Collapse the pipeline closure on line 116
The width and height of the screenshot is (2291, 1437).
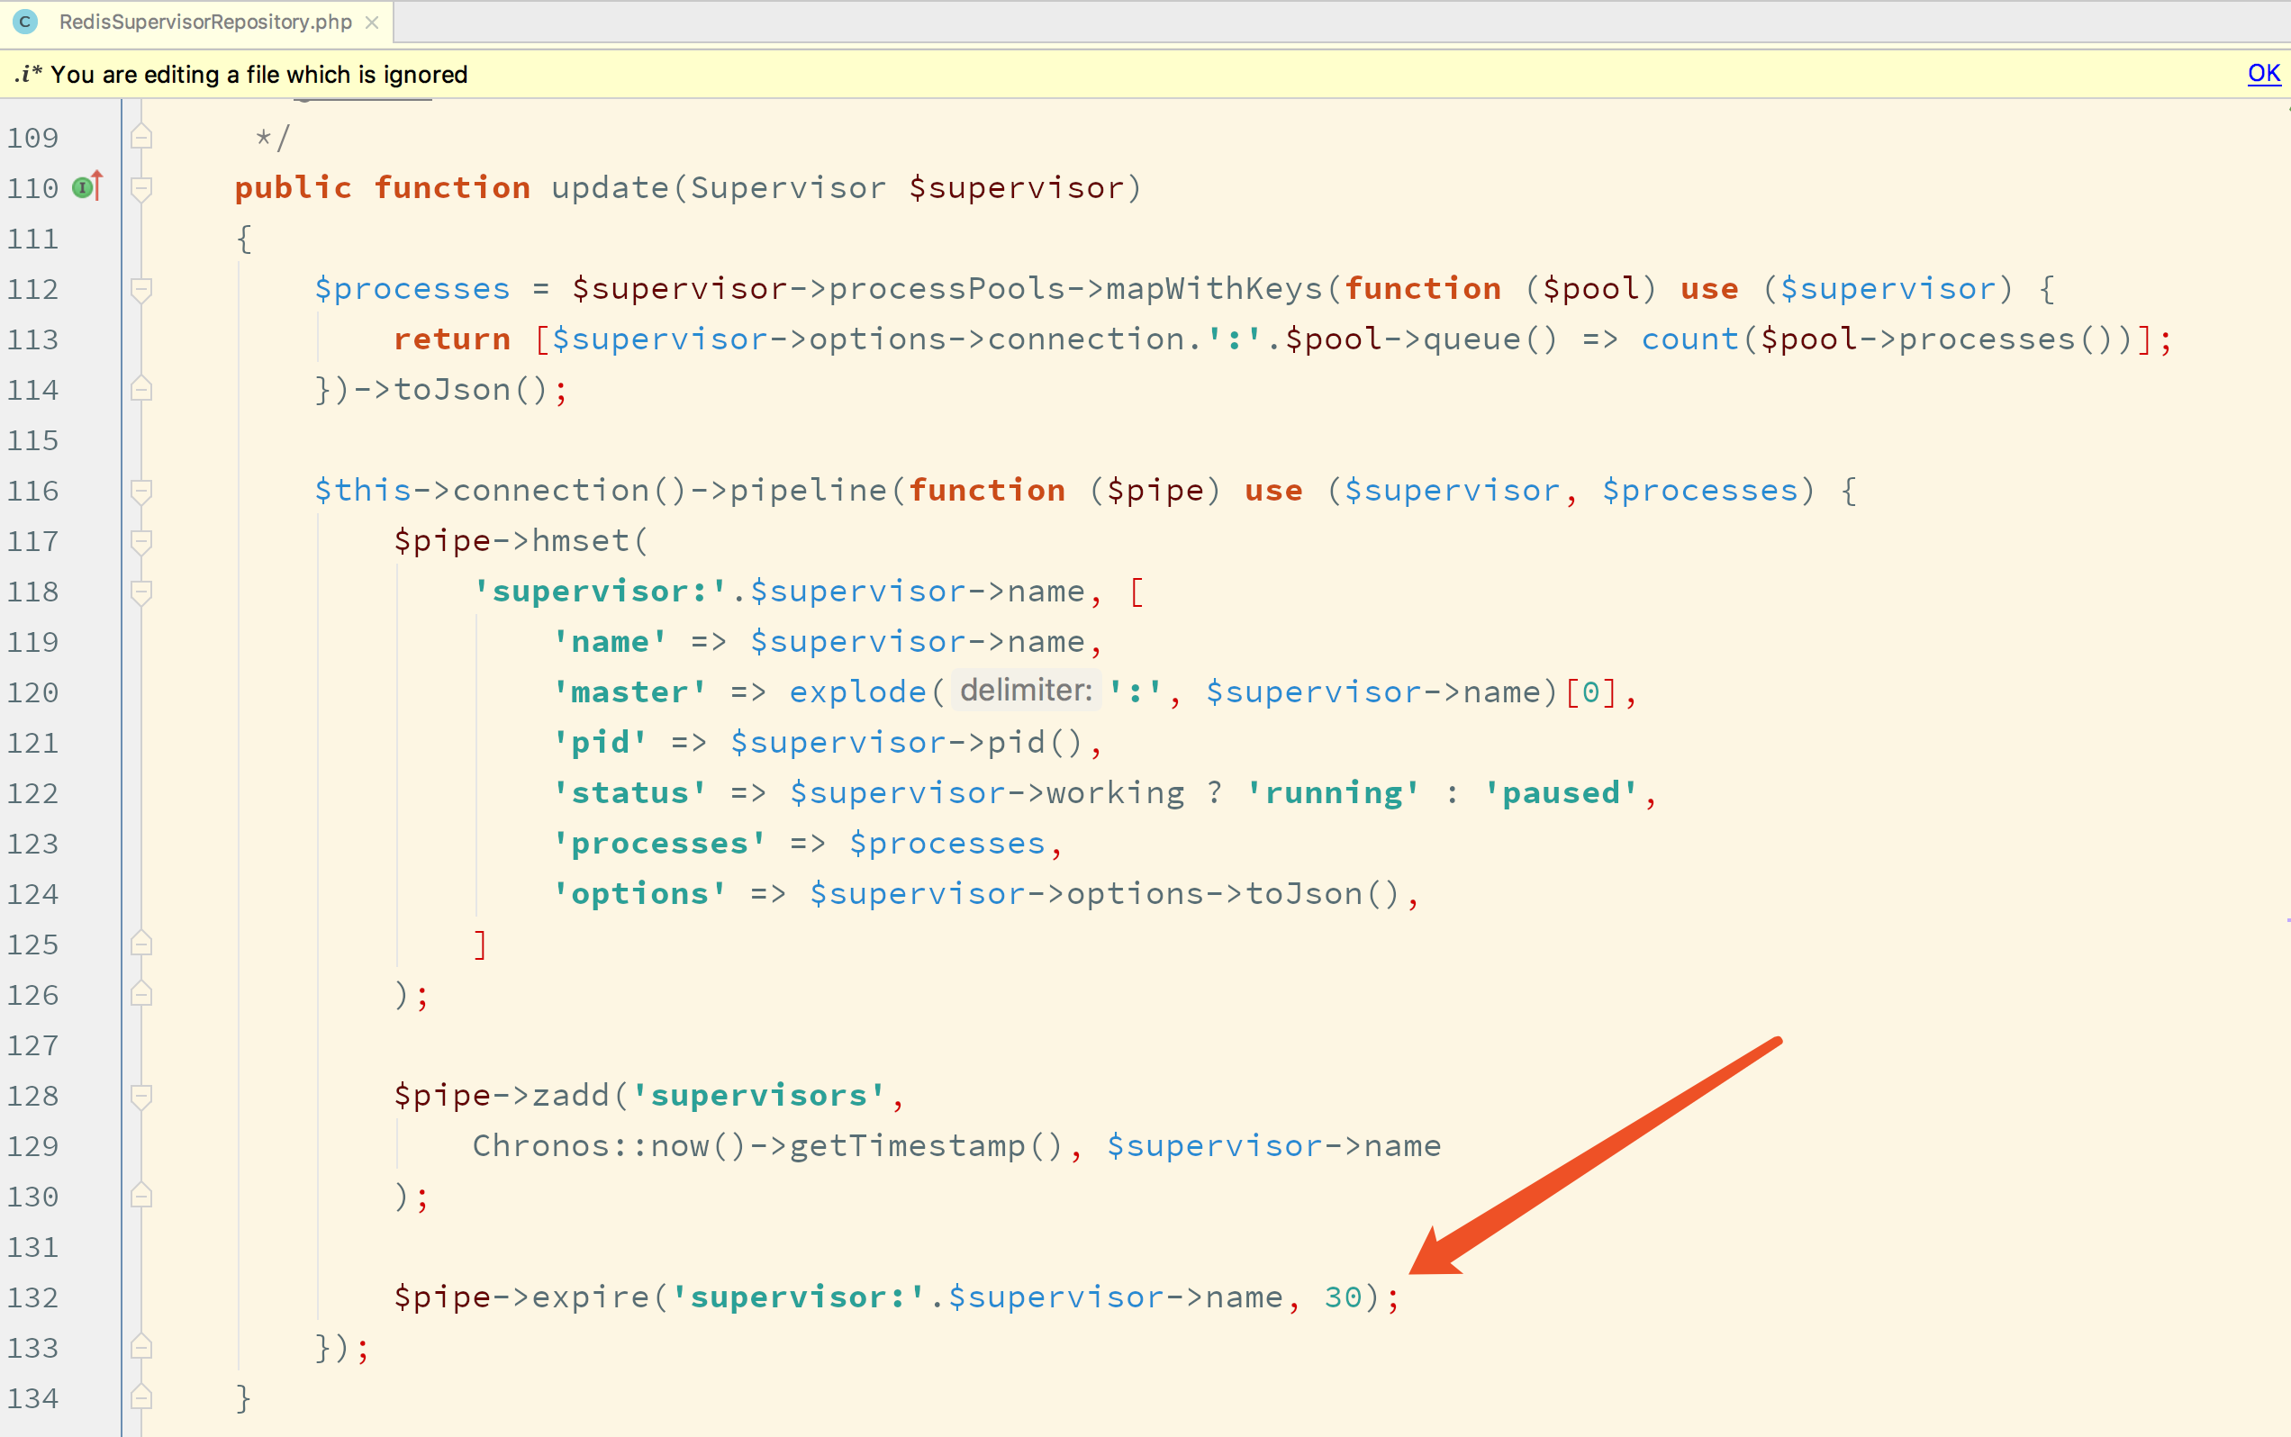click(x=140, y=490)
